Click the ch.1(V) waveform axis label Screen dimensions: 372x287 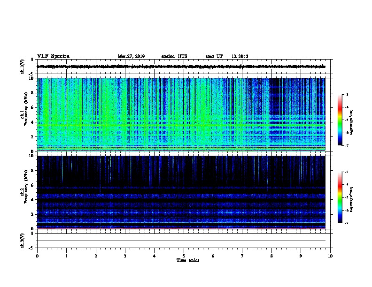coord(23,67)
